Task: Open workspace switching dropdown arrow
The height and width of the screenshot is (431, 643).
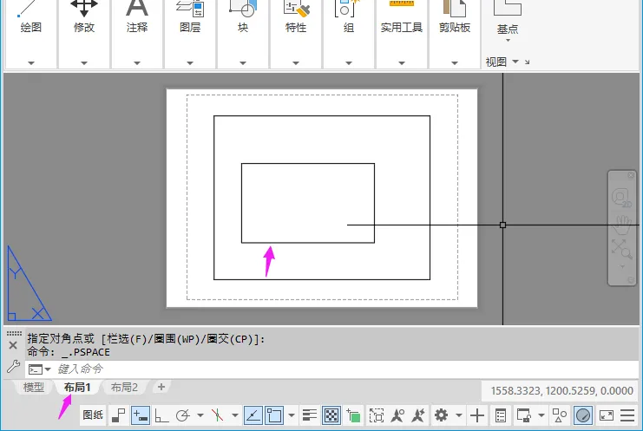Action: point(459,415)
